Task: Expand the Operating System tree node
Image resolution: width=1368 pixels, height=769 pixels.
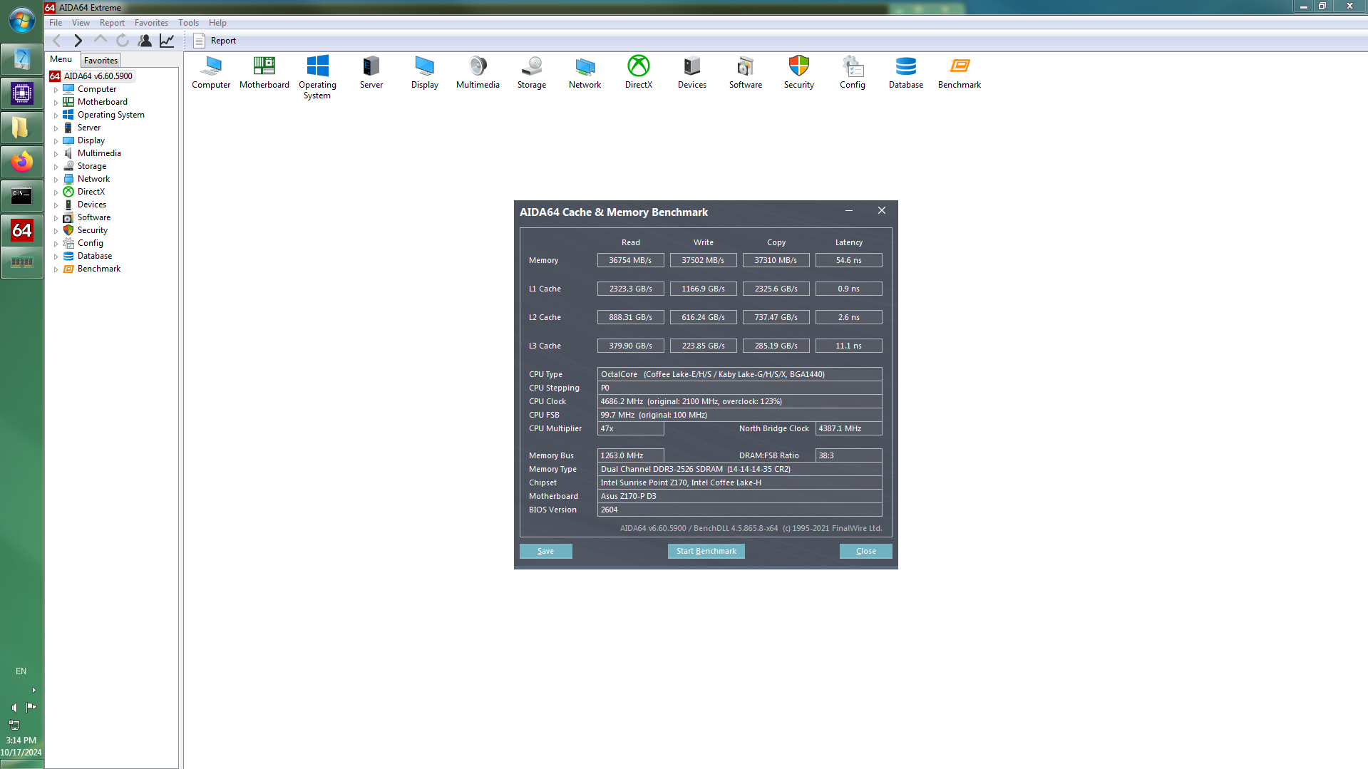Action: (56, 115)
